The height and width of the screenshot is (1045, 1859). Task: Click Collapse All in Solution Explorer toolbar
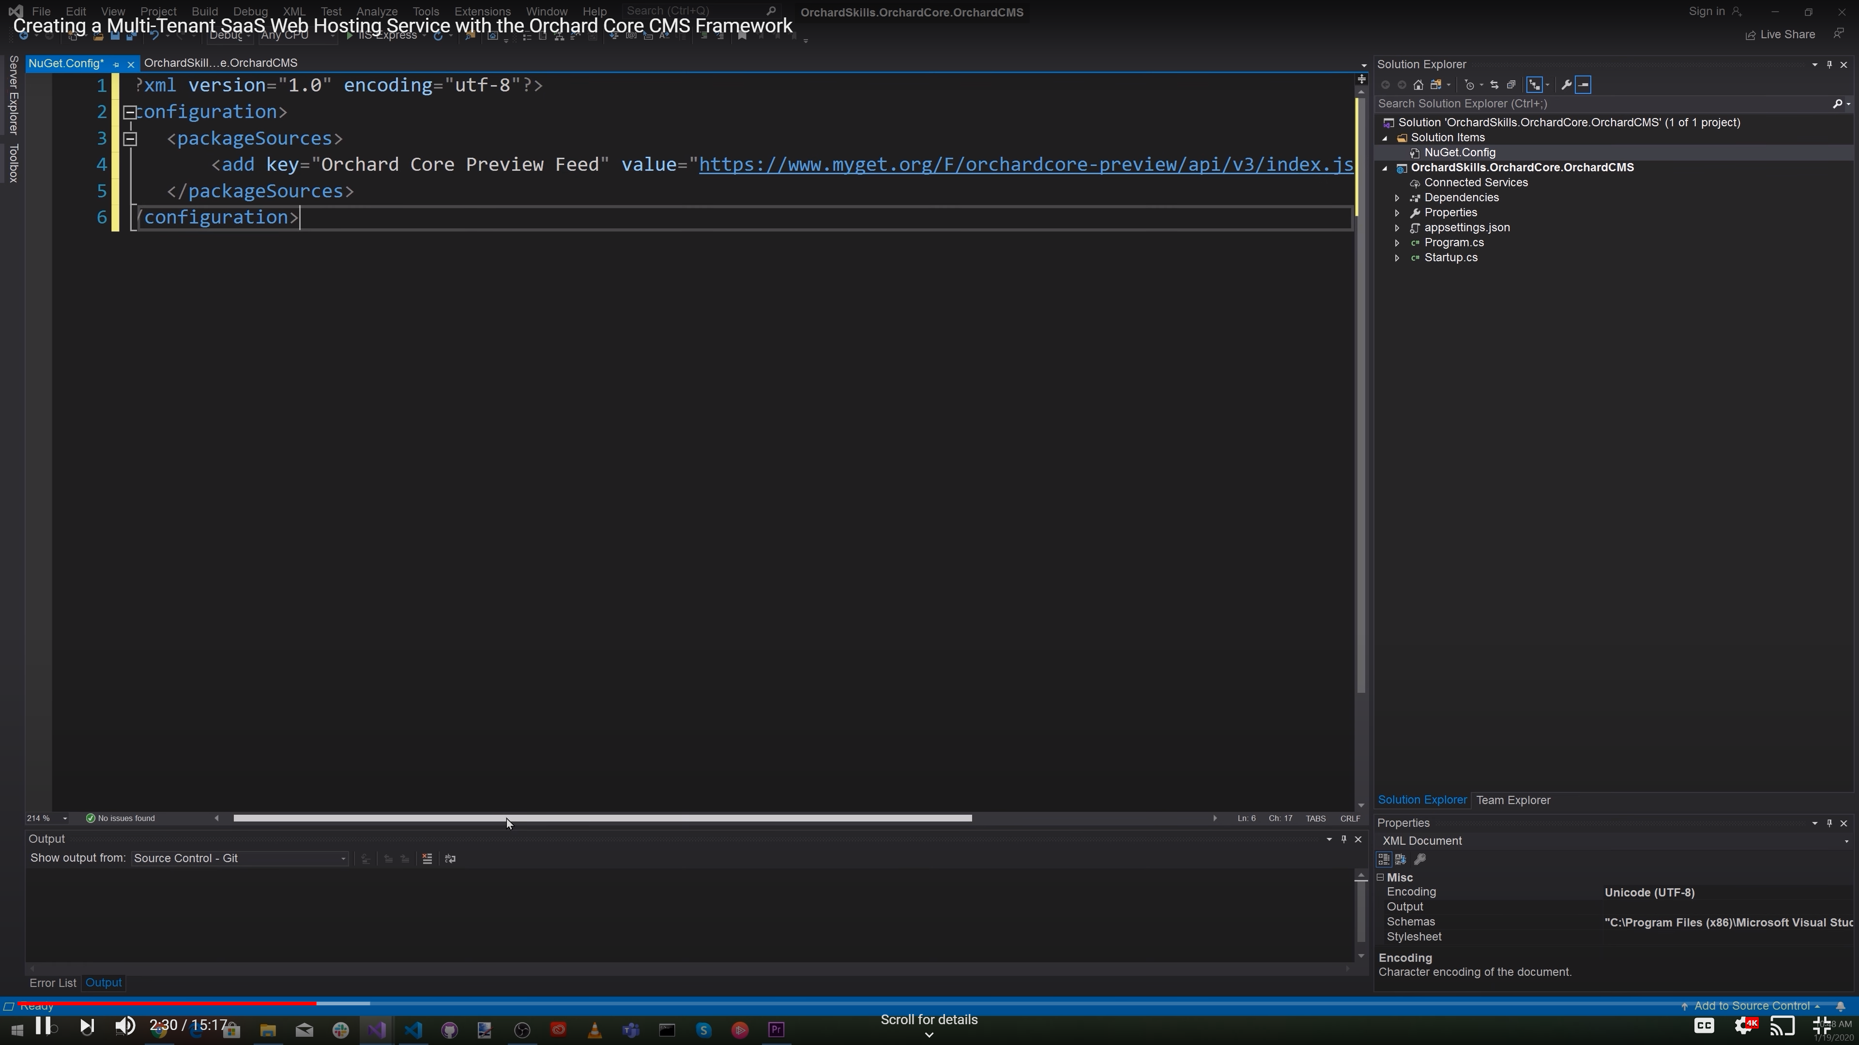pos(1511,85)
